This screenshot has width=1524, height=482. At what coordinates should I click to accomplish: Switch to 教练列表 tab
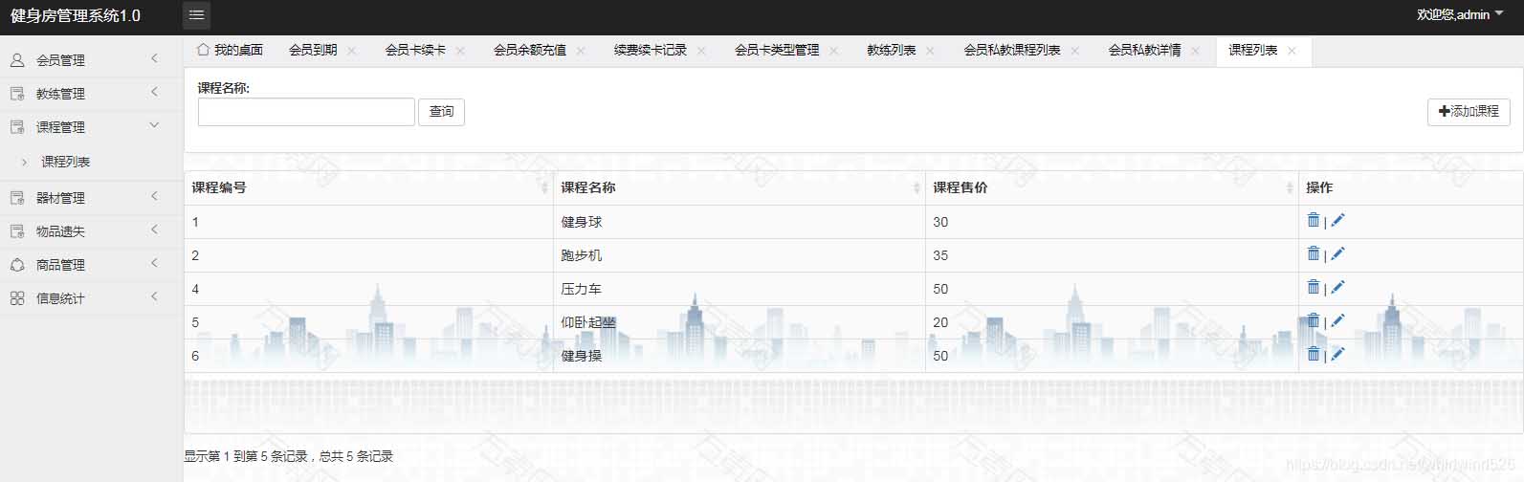coord(892,50)
